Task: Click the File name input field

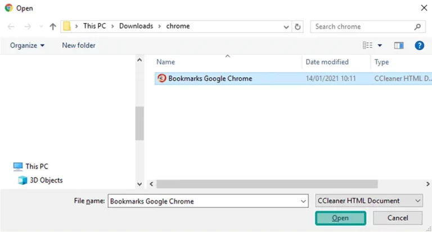Action: (x=208, y=201)
